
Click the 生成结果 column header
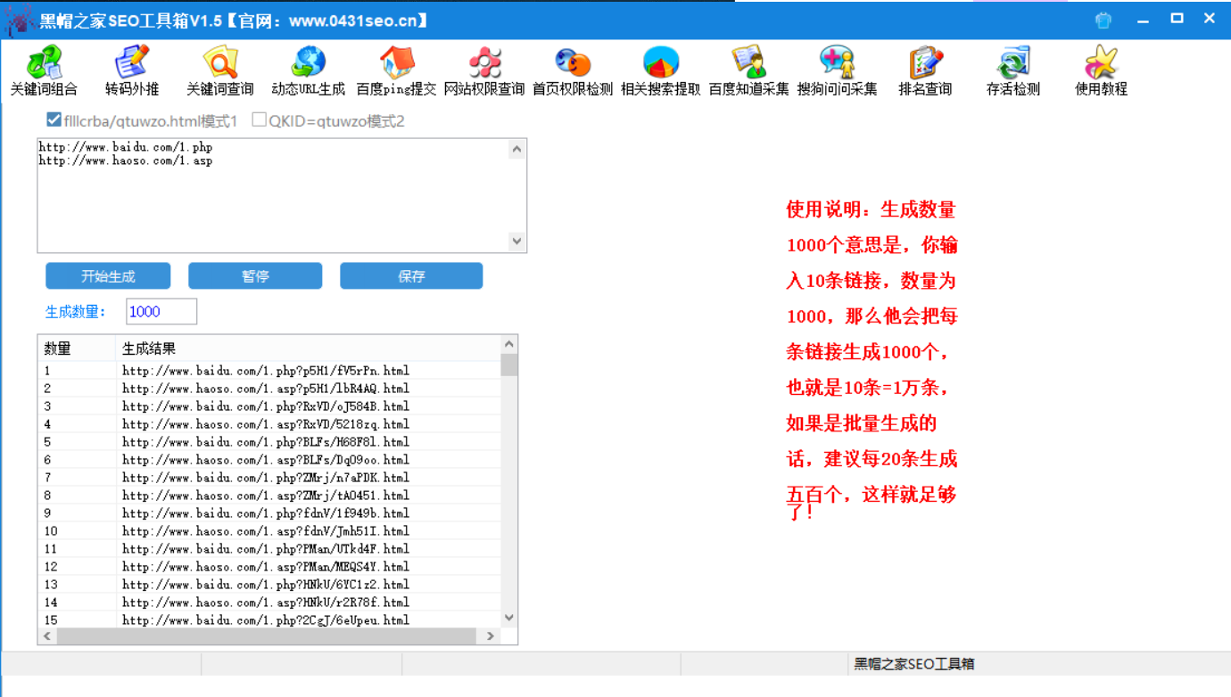pyautogui.click(x=308, y=348)
